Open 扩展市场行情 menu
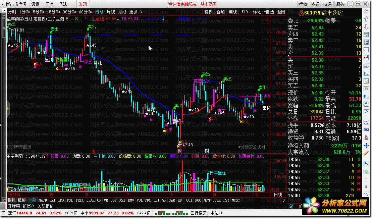The width and height of the screenshot is (373, 219). click(14, 4)
